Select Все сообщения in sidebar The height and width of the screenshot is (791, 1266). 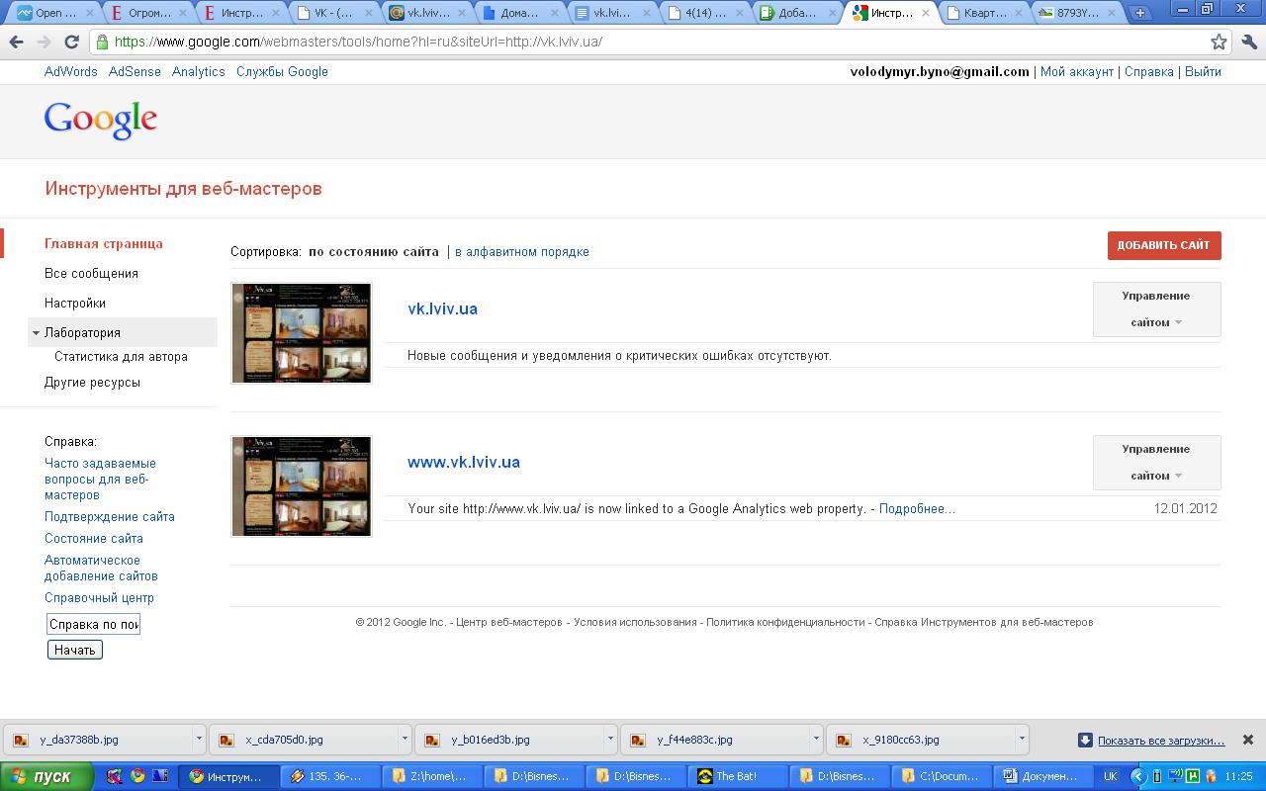(x=91, y=274)
